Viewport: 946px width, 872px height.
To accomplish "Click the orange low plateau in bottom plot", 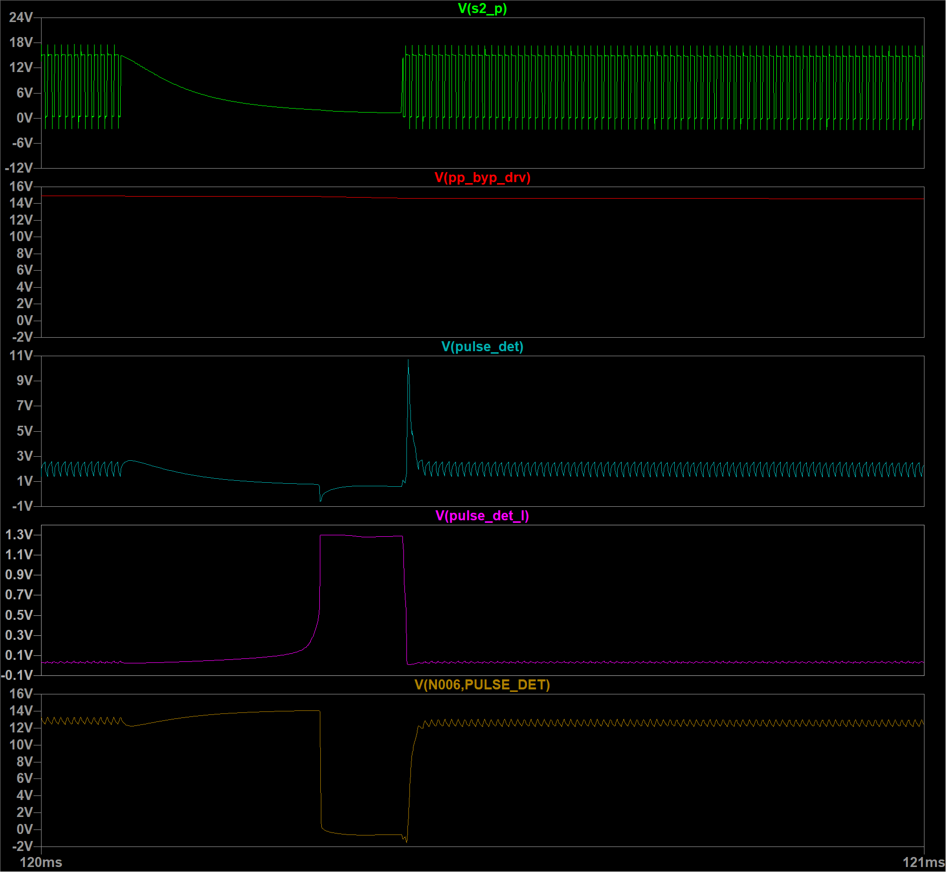I will pyautogui.click(x=363, y=834).
